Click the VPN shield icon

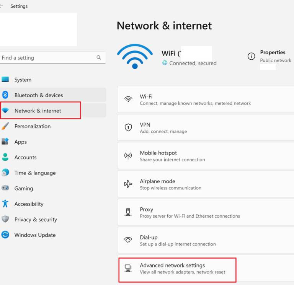[x=128, y=127]
